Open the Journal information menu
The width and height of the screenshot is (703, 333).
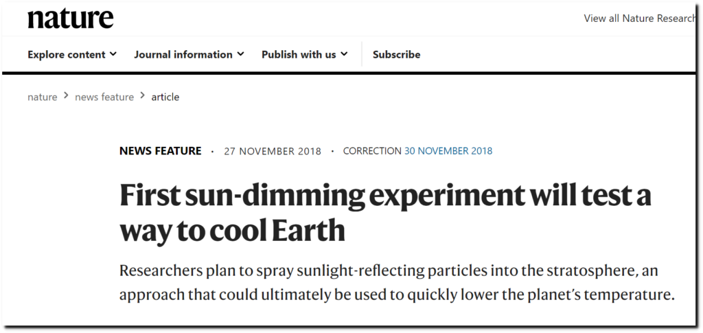tap(189, 54)
